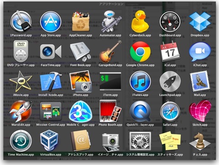Click the "Google Chrome.app" label
This screenshot has width=219, height=165.
140,65
